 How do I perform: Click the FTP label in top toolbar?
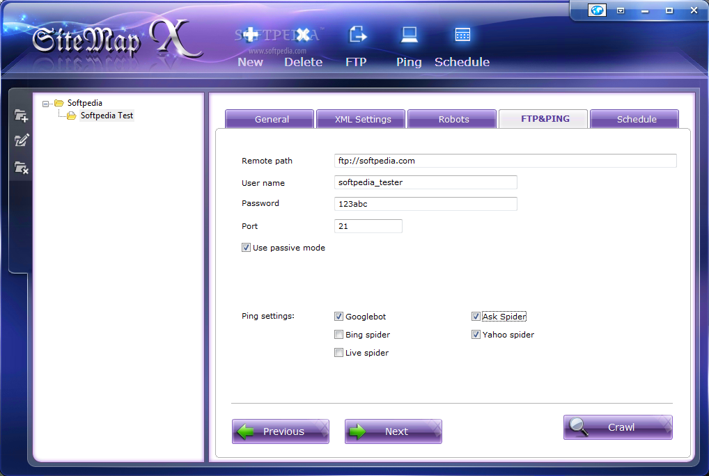[357, 63]
